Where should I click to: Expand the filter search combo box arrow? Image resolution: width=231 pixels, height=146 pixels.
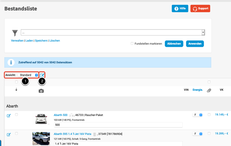click(x=203, y=33)
